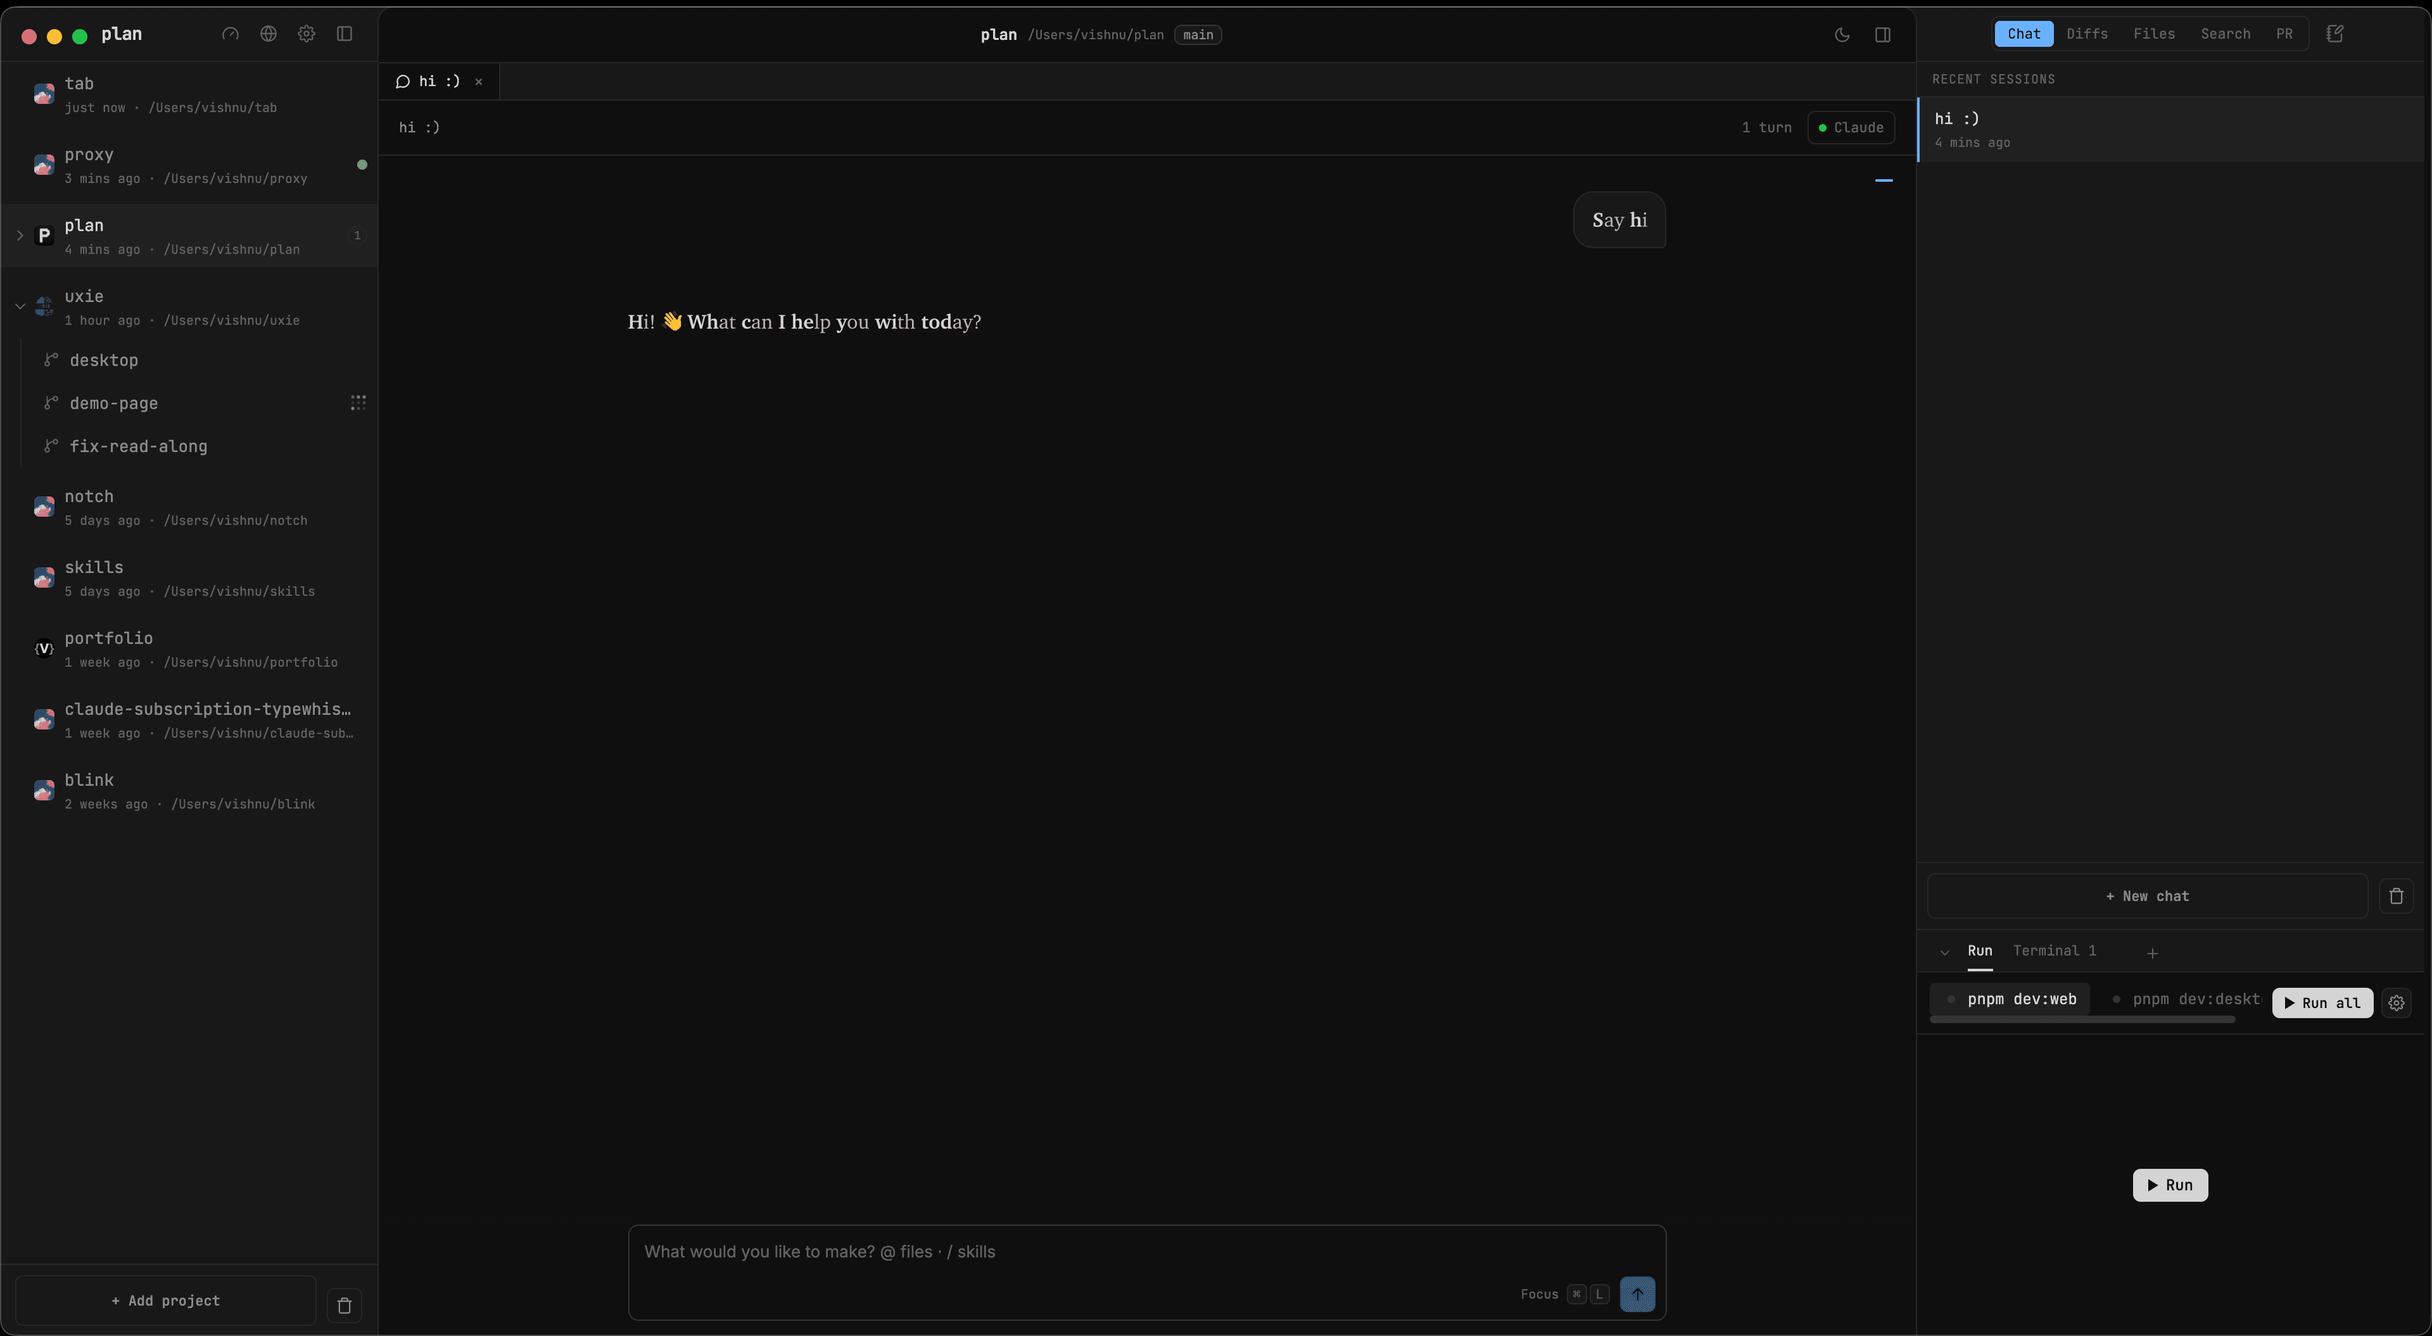This screenshot has width=2432, height=1336.
Task: Click the Focus shortcut hint
Action: click(x=1564, y=1294)
